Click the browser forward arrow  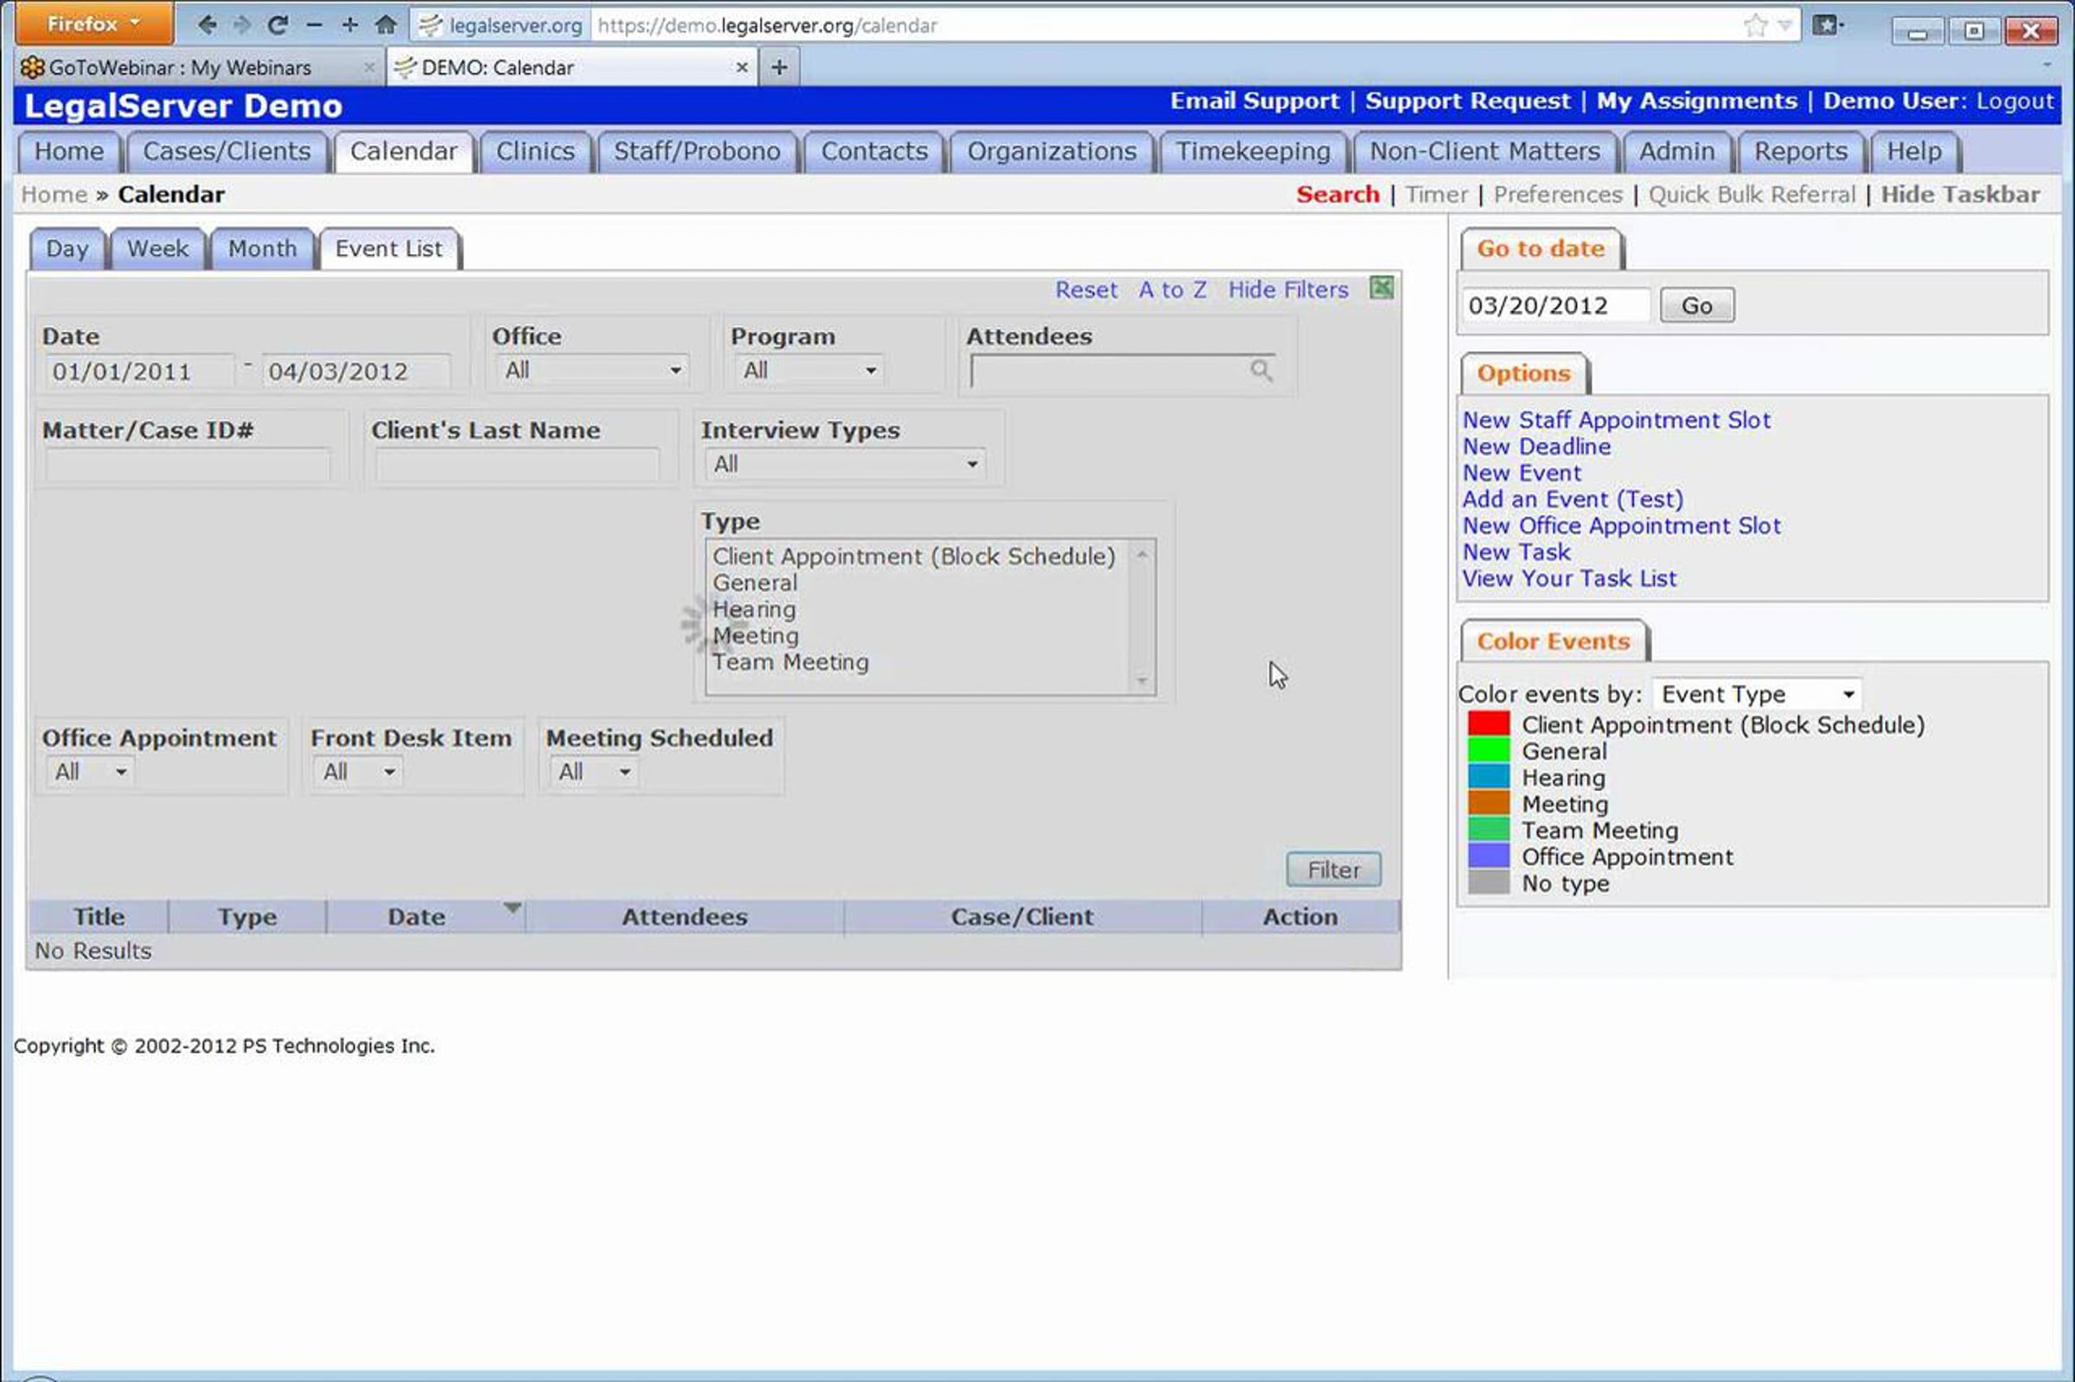pos(241,25)
